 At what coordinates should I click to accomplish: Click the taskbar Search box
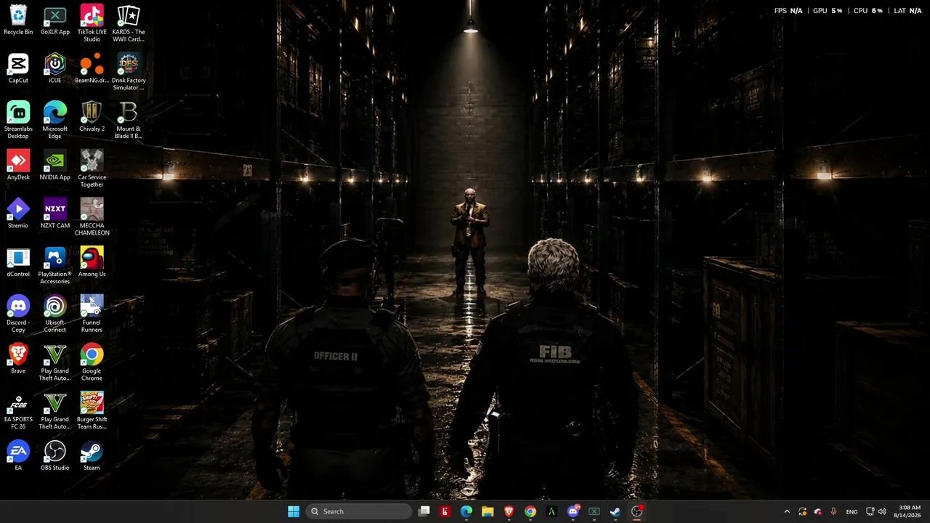359,511
